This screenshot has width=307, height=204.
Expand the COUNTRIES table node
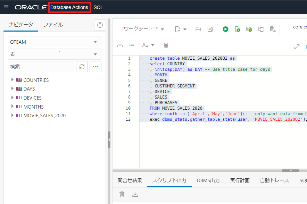click(x=13, y=80)
